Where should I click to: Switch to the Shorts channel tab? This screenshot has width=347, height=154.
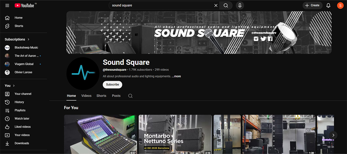[x=101, y=96]
